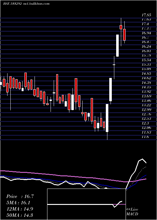Click the 12.3 price axis label
Viewport: 157px width, 220px height.
click(x=145, y=123)
